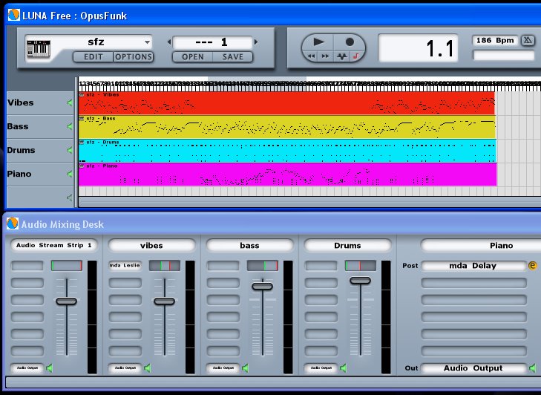Select the Bass track label
Image resolution: width=541 pixels, height=395 pixels.
click(x=18, y=126)
